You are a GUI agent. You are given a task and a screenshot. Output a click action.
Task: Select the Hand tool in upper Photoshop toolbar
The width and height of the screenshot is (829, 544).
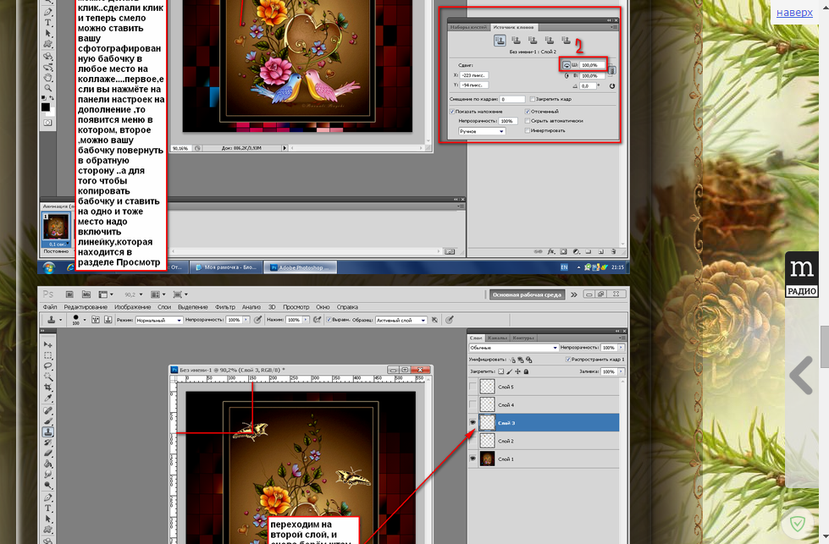[x=48, y=78]
